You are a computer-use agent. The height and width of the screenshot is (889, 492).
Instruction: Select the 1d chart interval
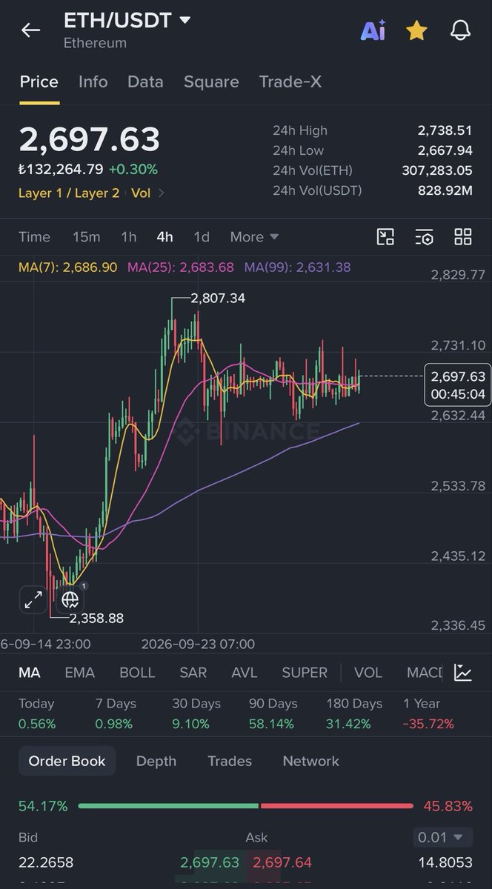(202, 237)
